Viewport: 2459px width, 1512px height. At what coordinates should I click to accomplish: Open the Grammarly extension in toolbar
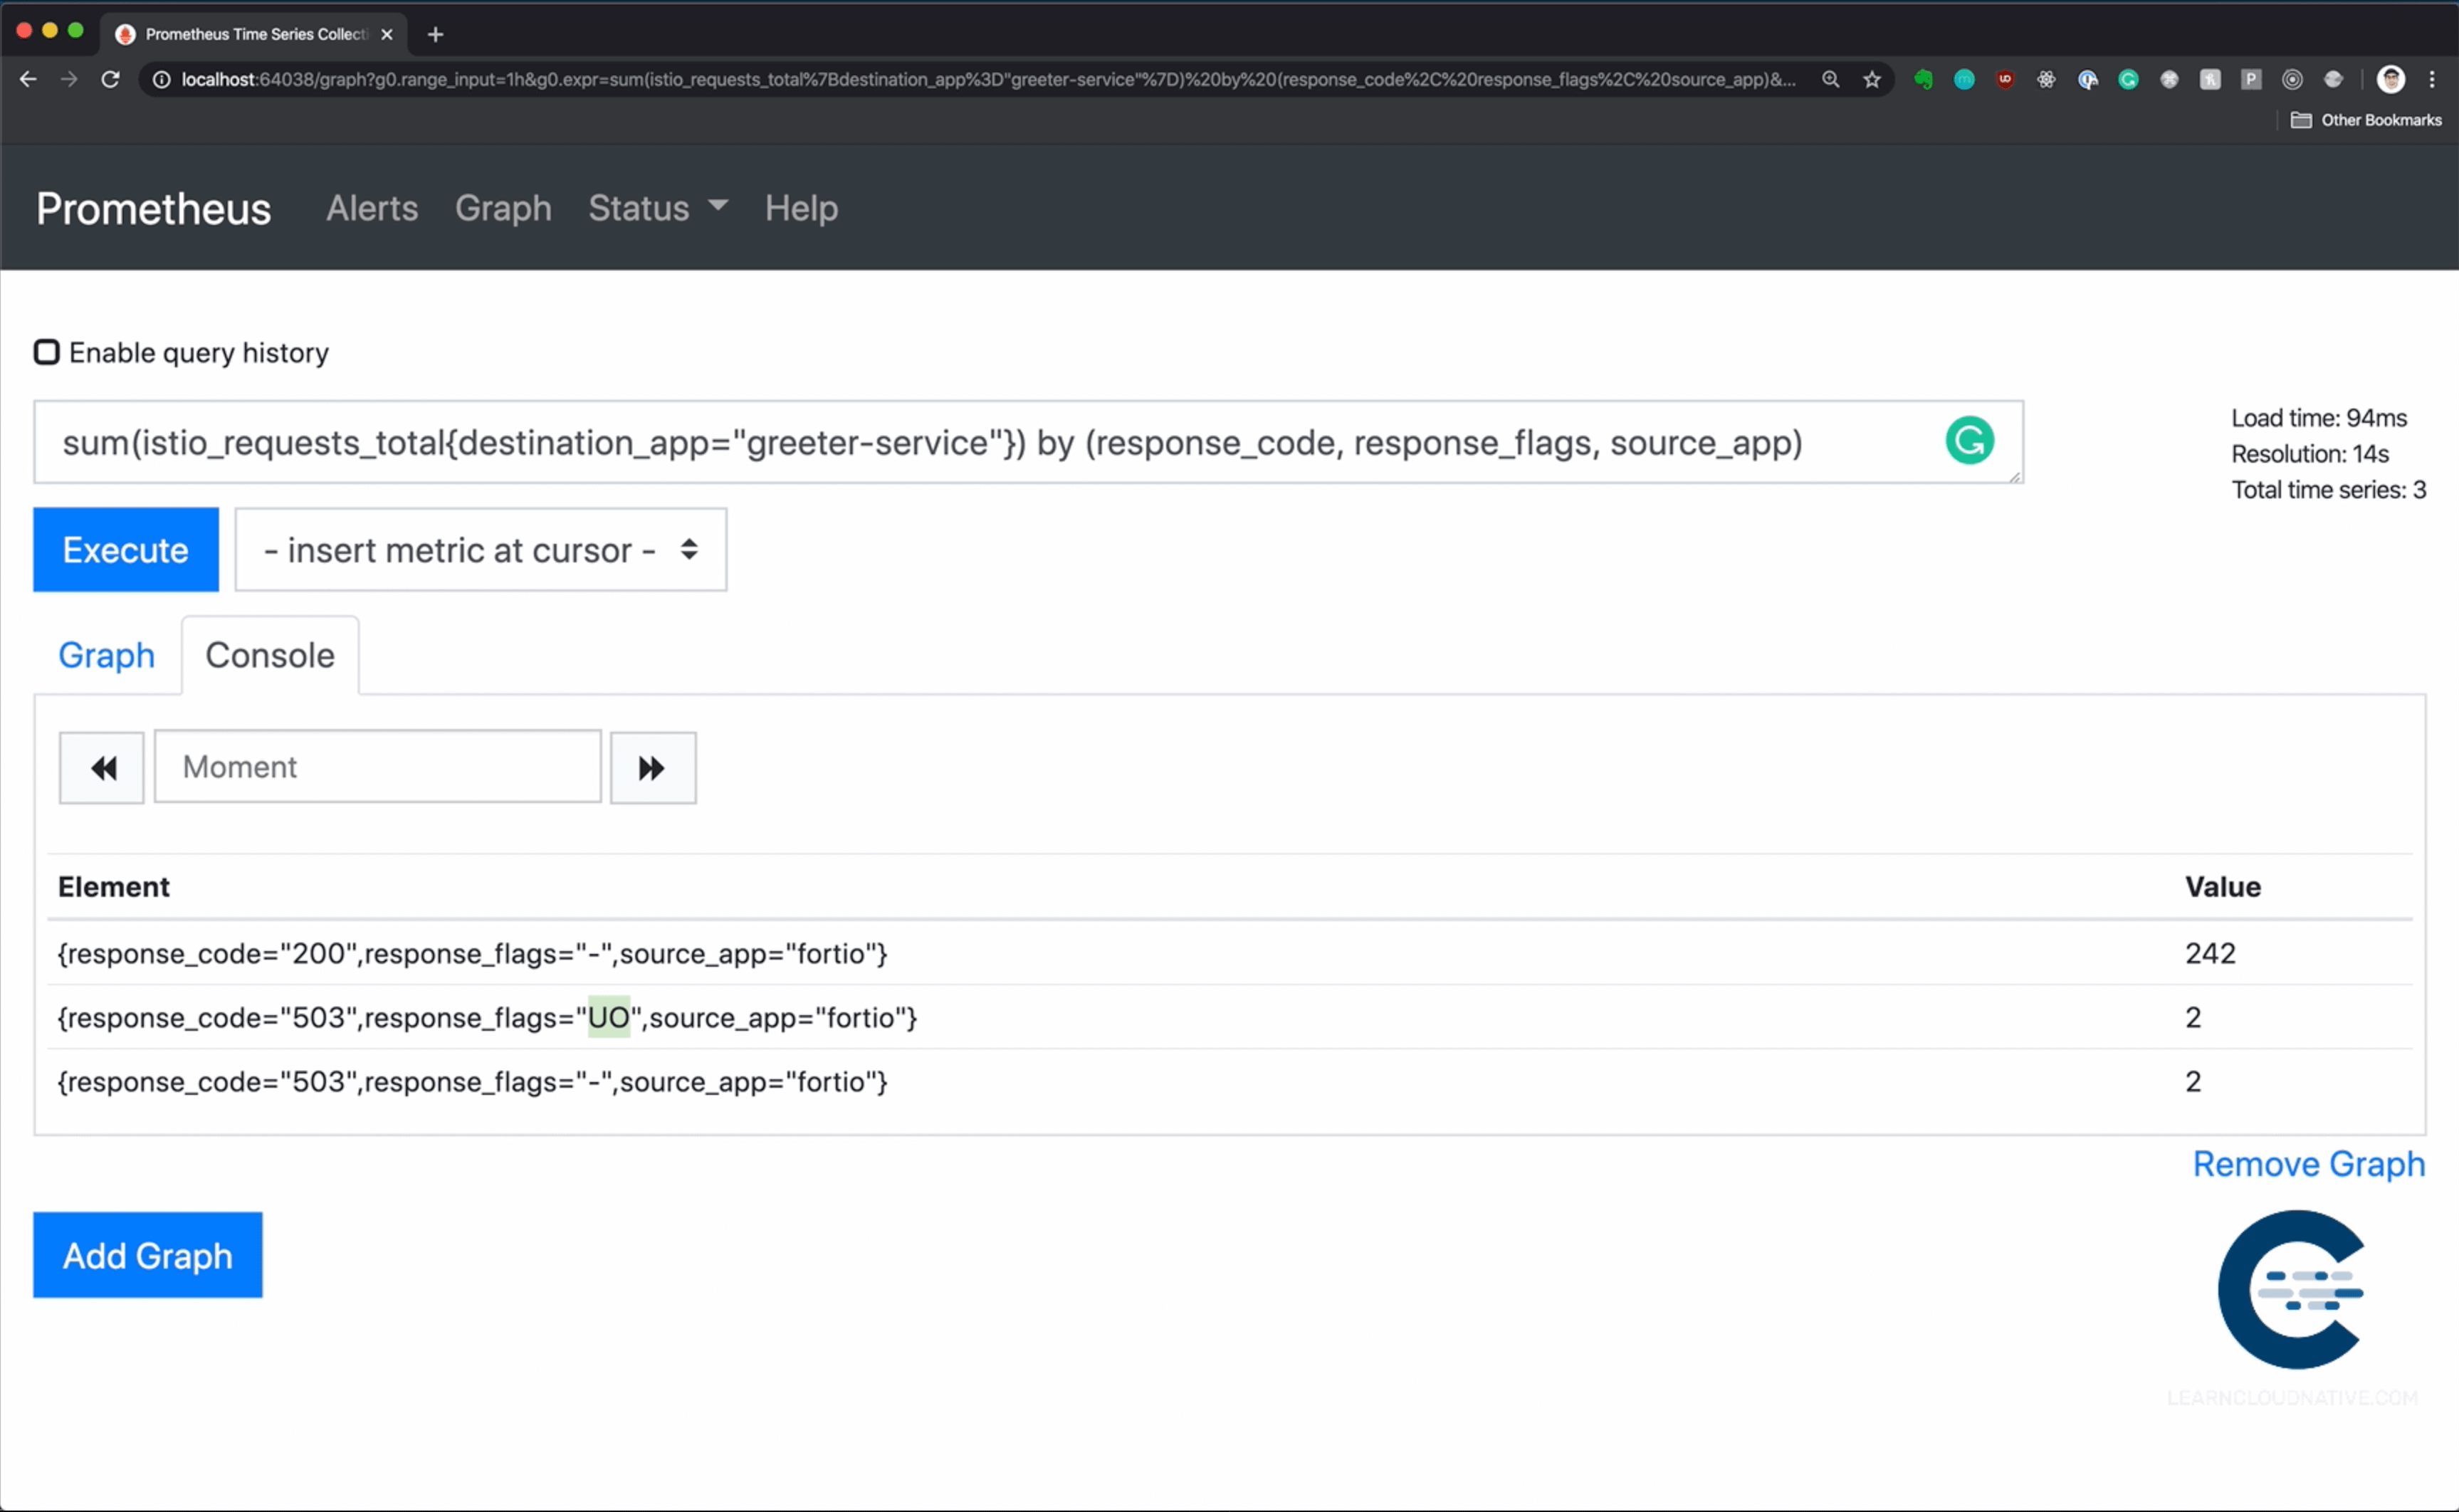[2128, 79]
